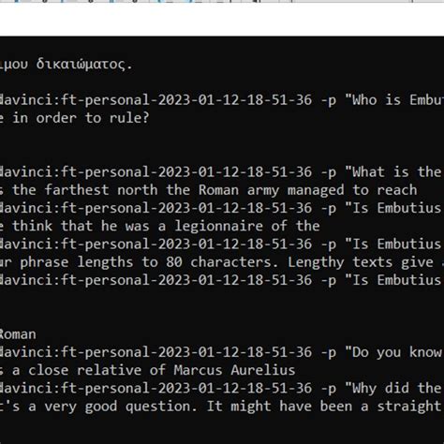This screenshot has width=444, height=444.
Task: Click the third "Is Embutius" prompt text
Action: [x=393, y=280]
